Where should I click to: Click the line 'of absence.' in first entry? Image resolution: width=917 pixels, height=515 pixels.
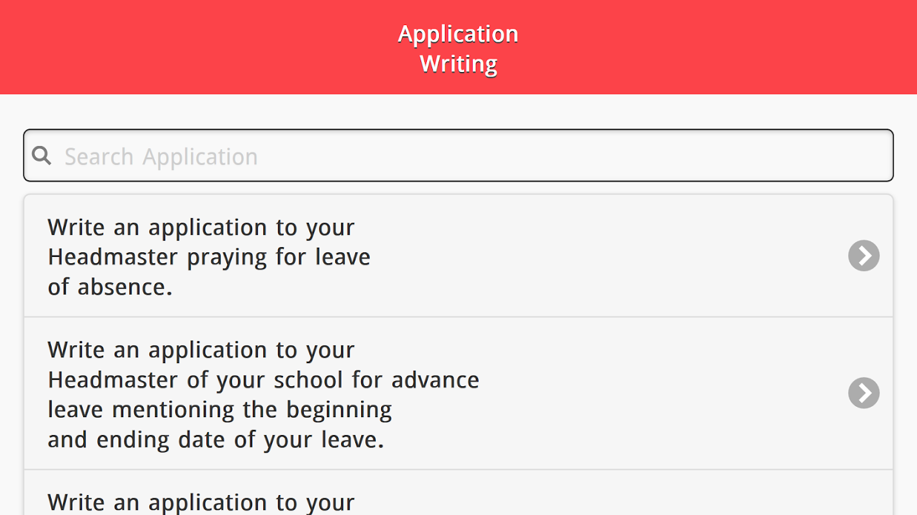110,287
